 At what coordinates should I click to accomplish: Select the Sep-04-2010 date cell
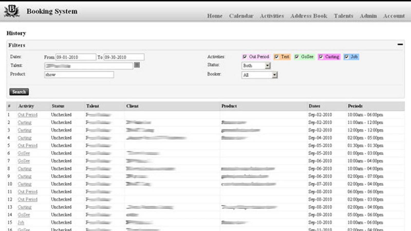(320, 138)
